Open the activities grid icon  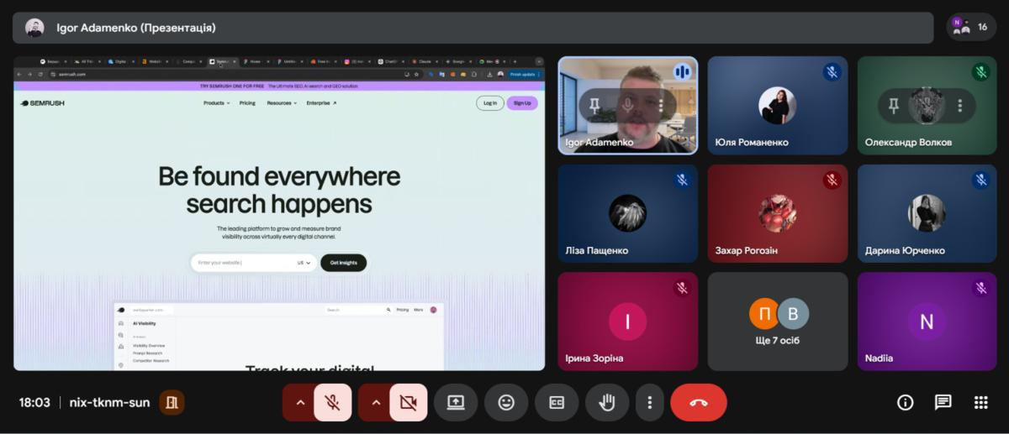click(x=980, y=402)
